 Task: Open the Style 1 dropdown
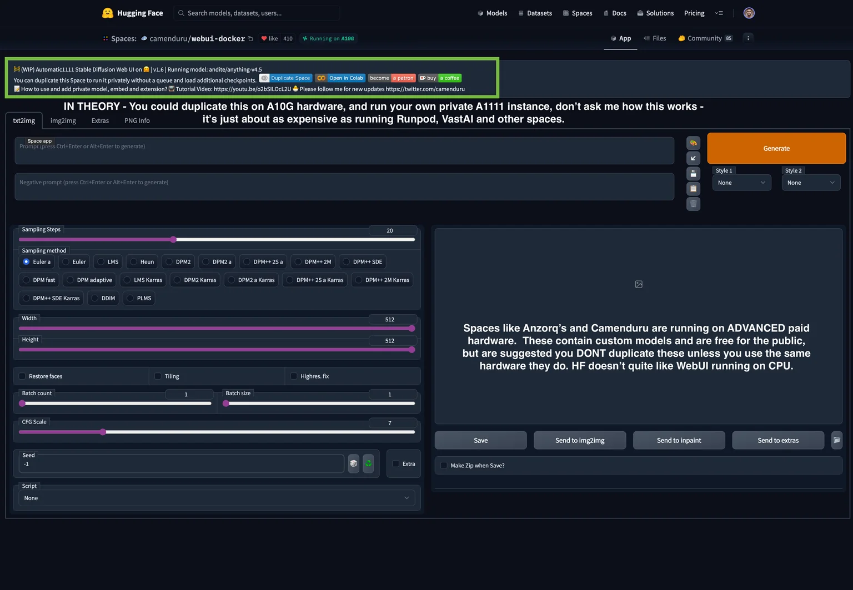[741, 183]
